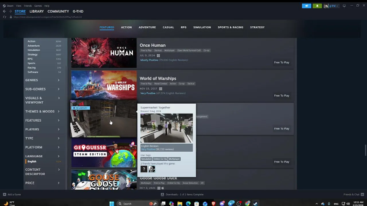Click the Big Picture mode monitor icon

(x=344, y=6)
